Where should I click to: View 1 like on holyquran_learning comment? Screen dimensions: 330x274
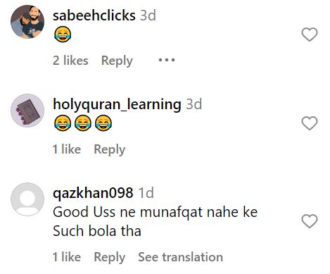(x=67, y=149)
